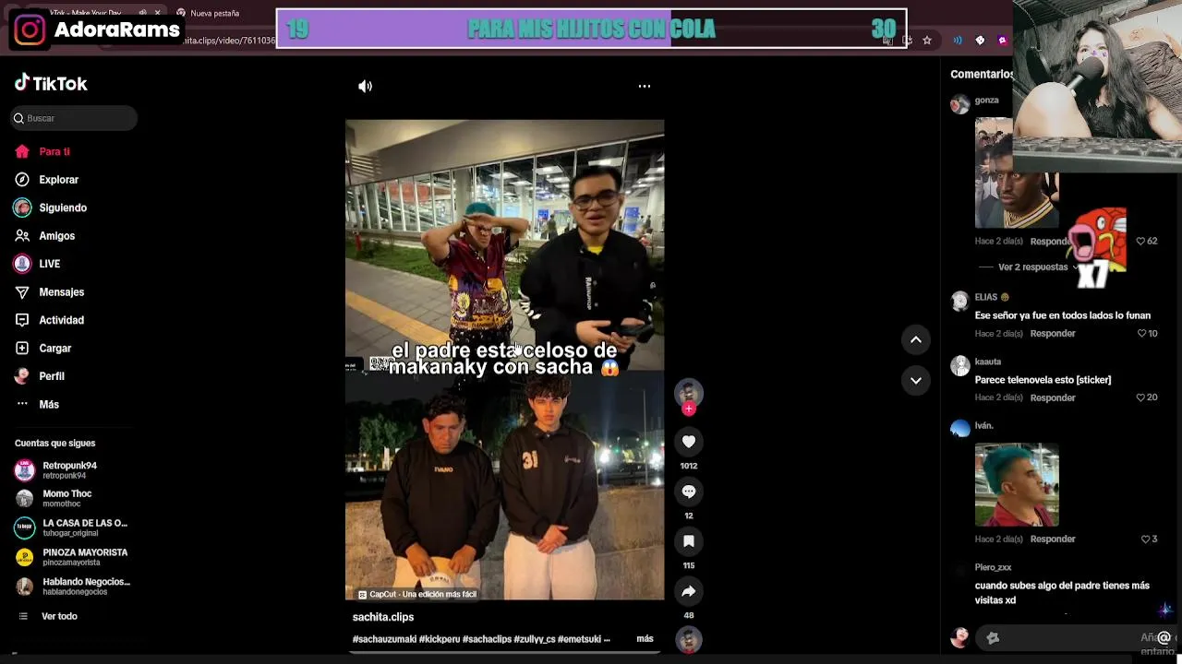
Task: Open the Perfil page
Action: [x=52, y=376]
